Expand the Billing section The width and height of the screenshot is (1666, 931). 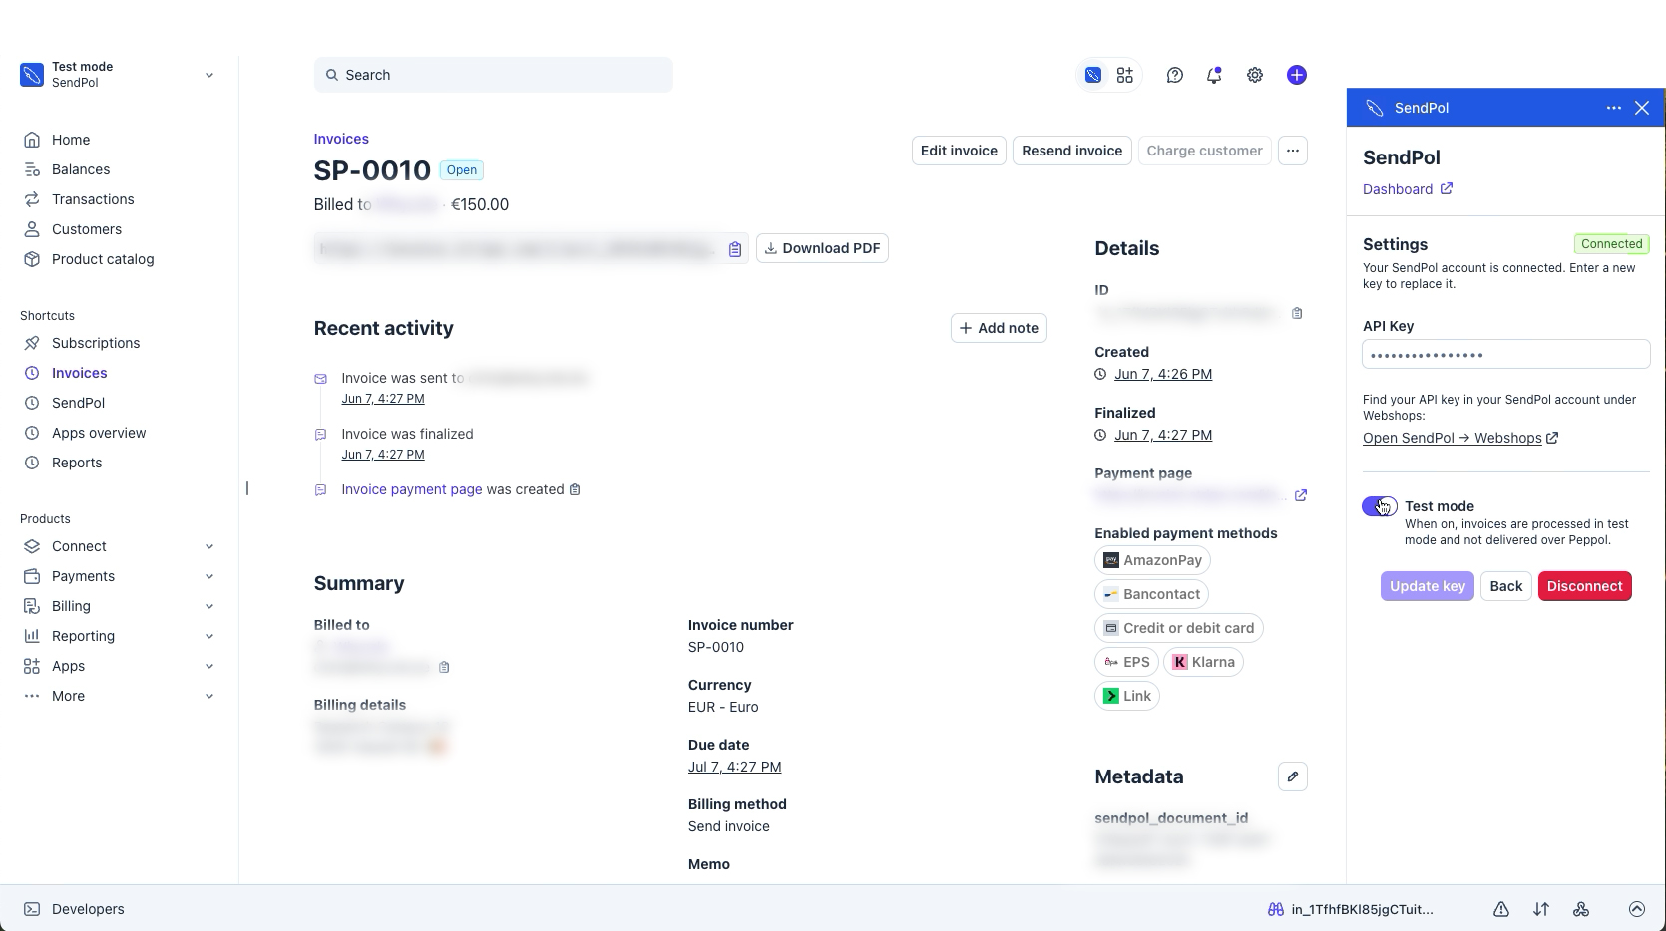point(119,606)
